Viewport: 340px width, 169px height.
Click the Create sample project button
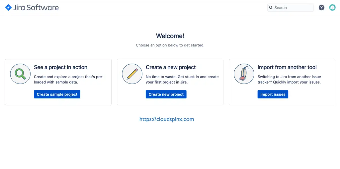pos(57,94)
